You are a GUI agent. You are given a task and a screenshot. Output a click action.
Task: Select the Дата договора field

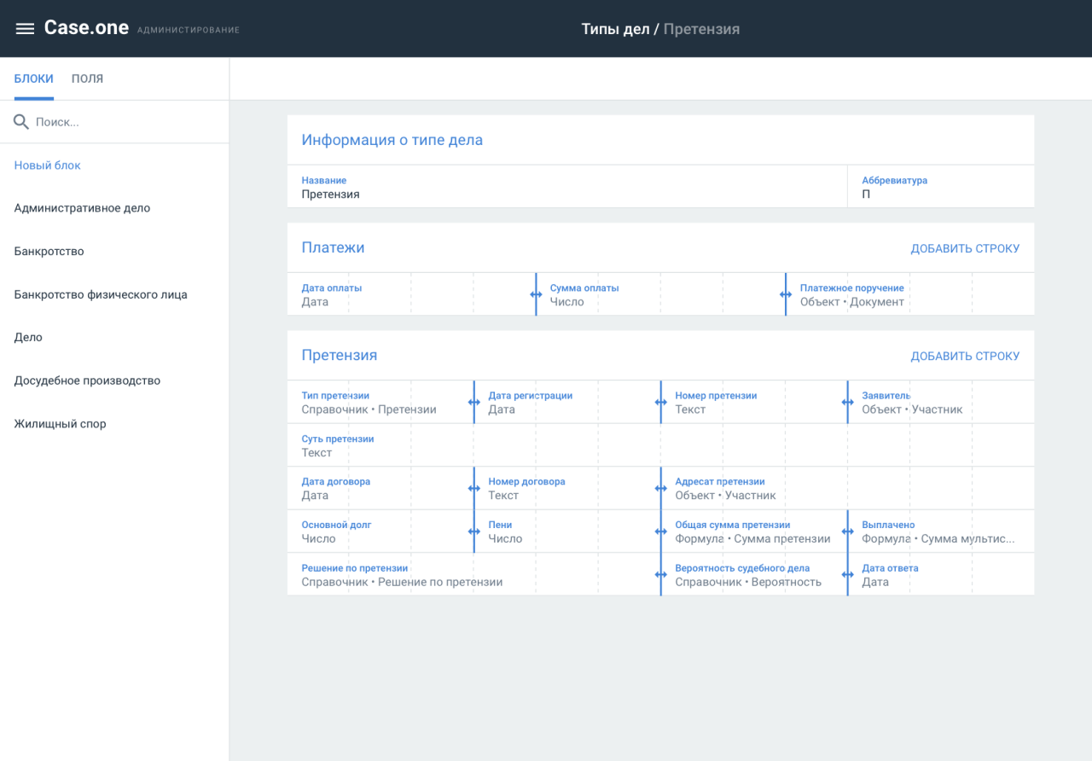point(380,488)
